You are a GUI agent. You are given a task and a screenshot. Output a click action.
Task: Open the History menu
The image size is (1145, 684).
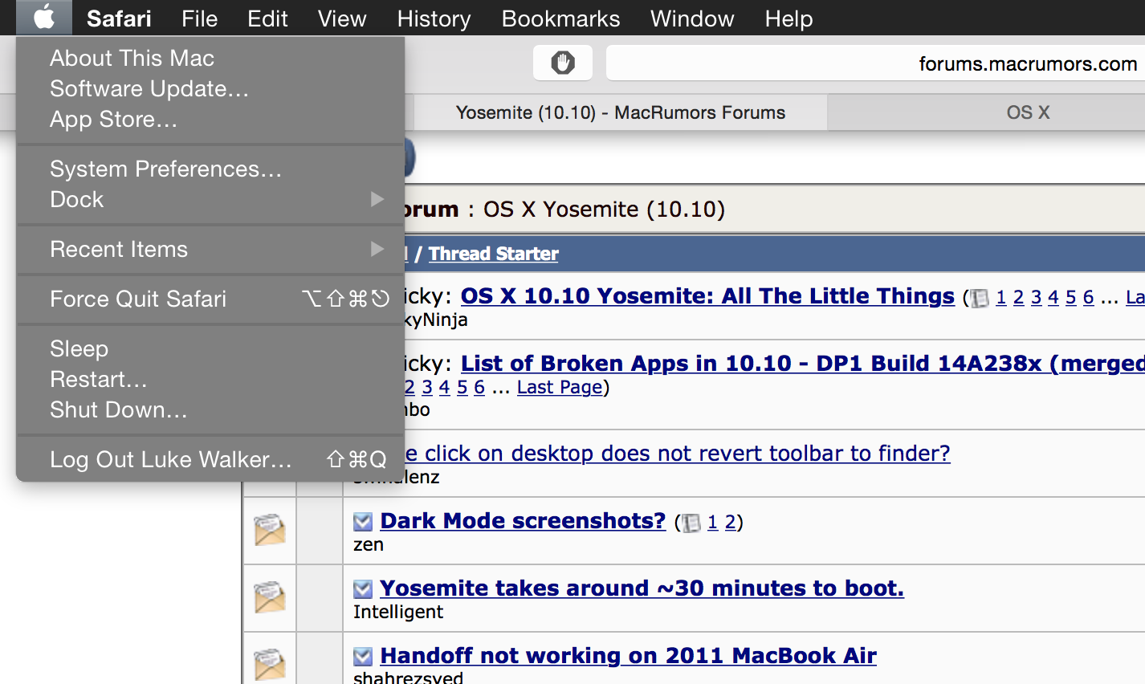click(x=434, y=18)
